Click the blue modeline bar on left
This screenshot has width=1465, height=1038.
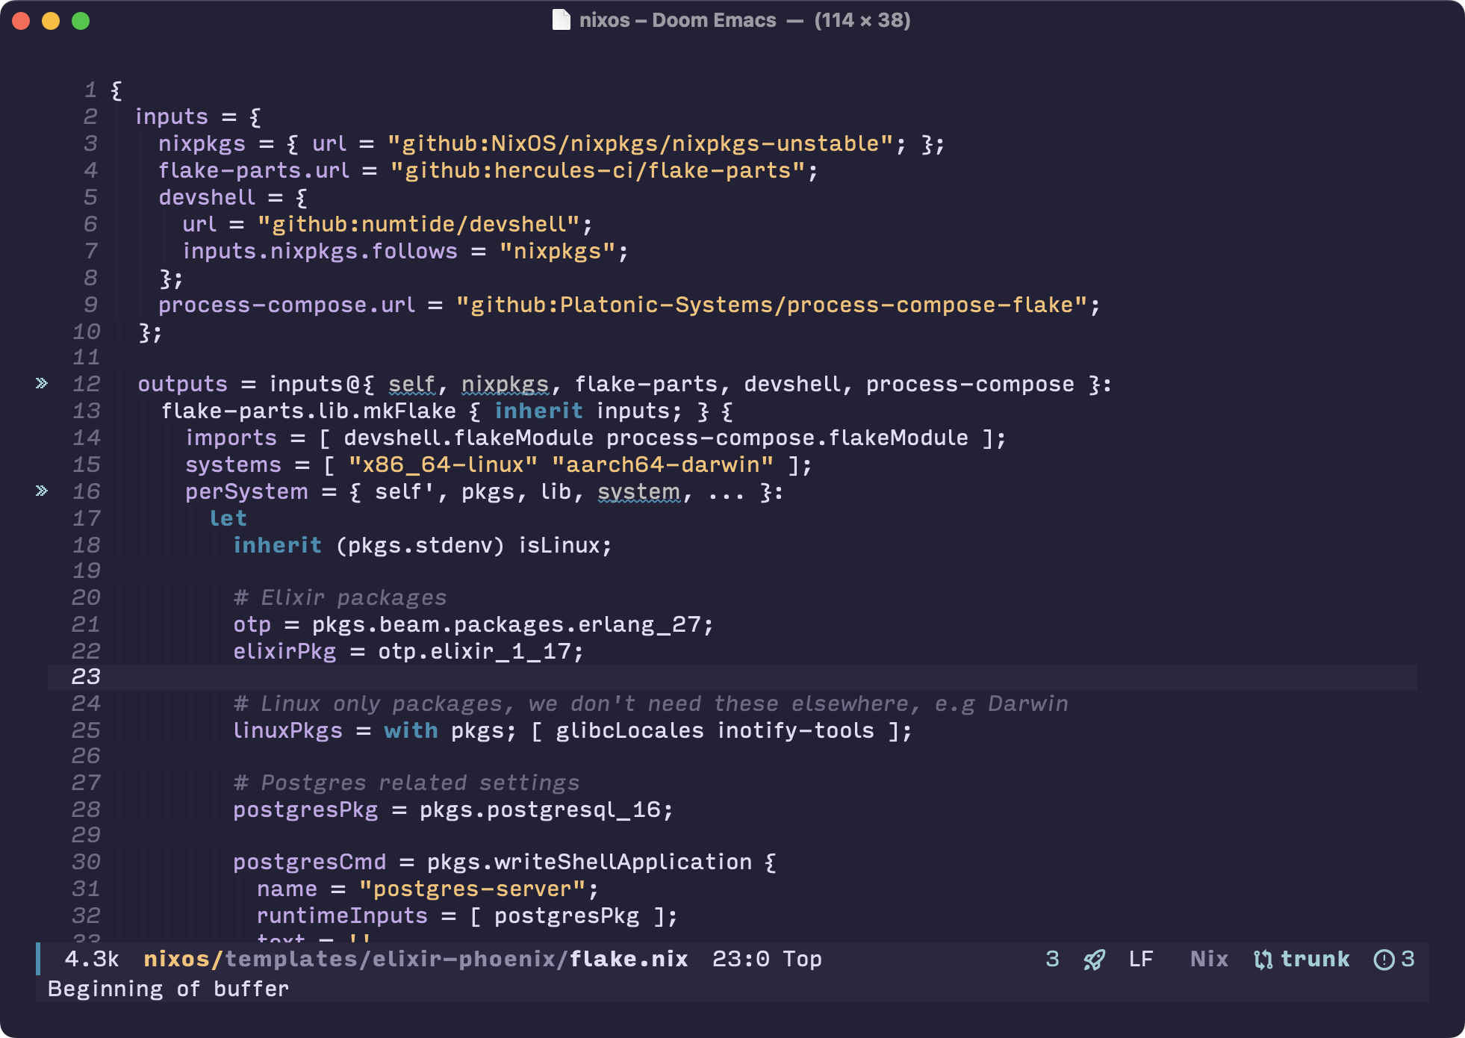pos(38,960)
